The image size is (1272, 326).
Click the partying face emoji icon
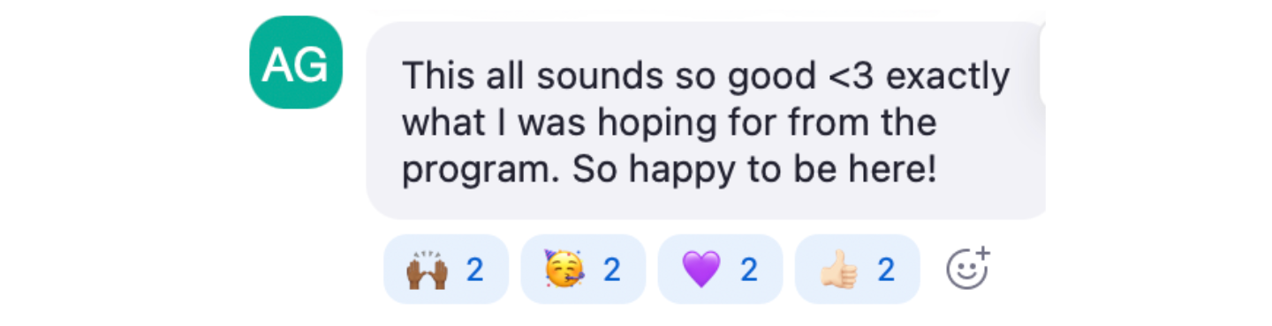(x=564, y=270)
